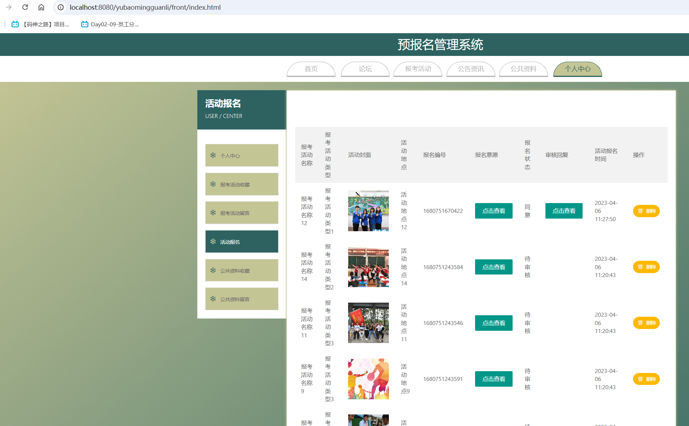The height and width of the screenshot is (426, 689).
Task: Select the 公告资讯 tab
Action: click(x=471, y=69)
